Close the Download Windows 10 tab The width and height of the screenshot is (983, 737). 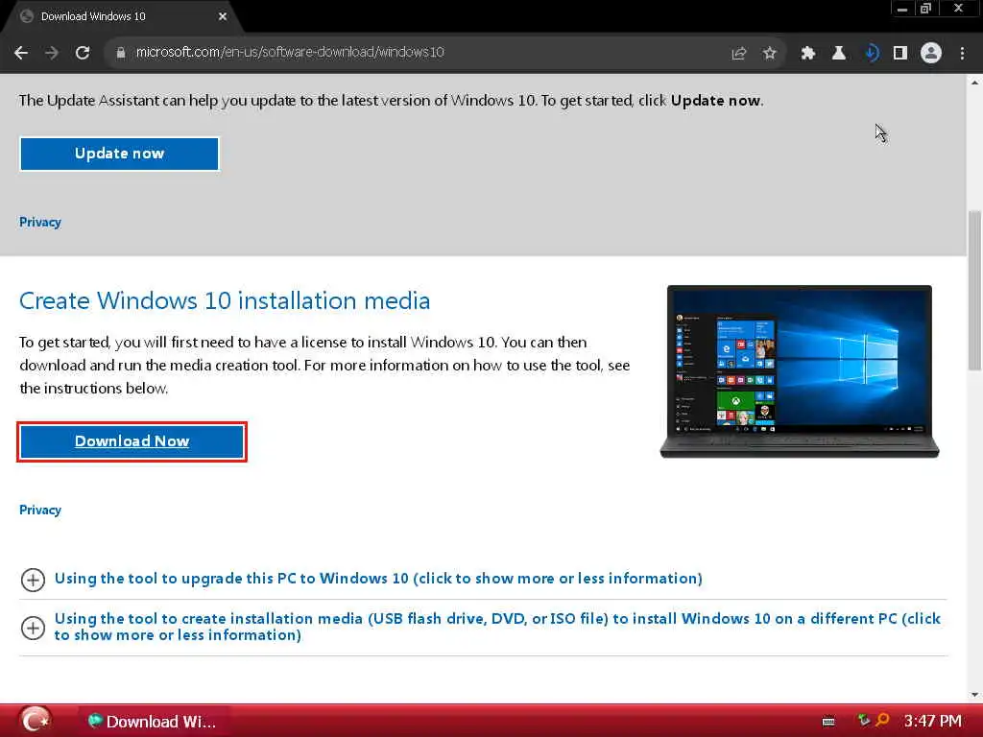point(223,16)
